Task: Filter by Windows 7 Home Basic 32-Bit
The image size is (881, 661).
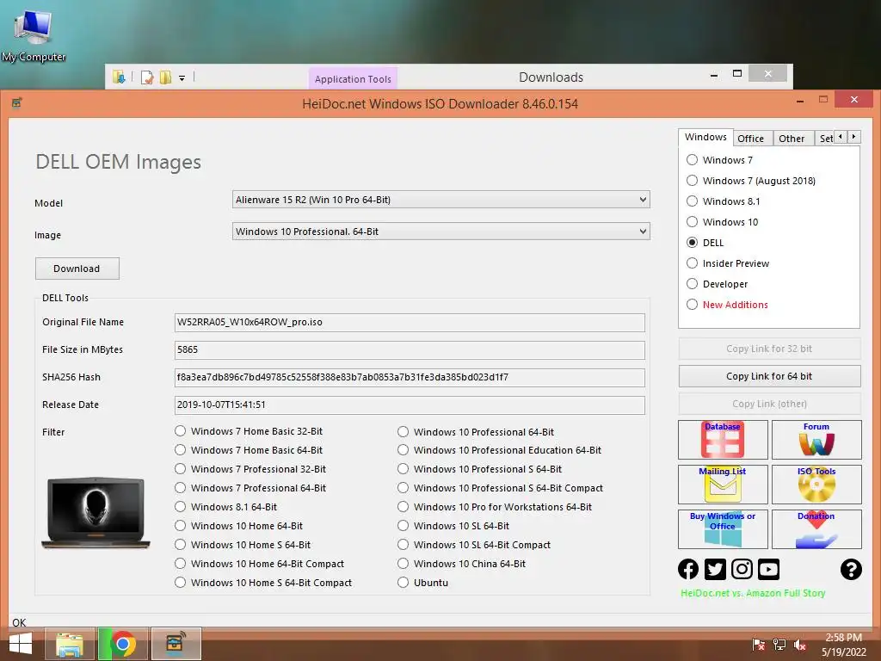Action: pyautogui.click(x=180, y=431)
